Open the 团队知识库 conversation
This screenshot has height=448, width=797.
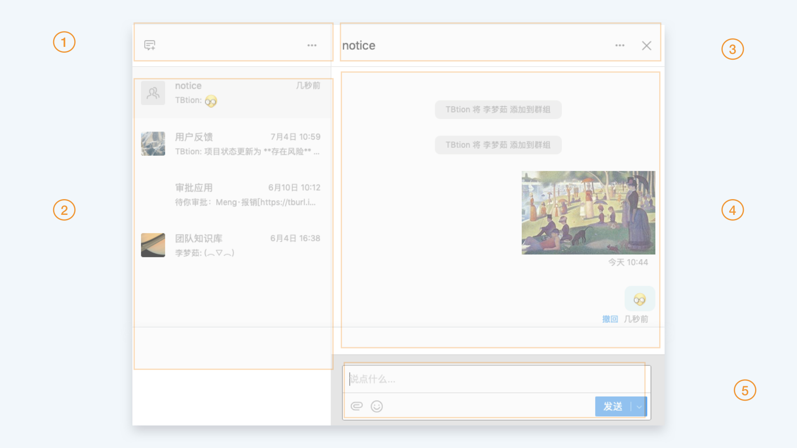232,245
